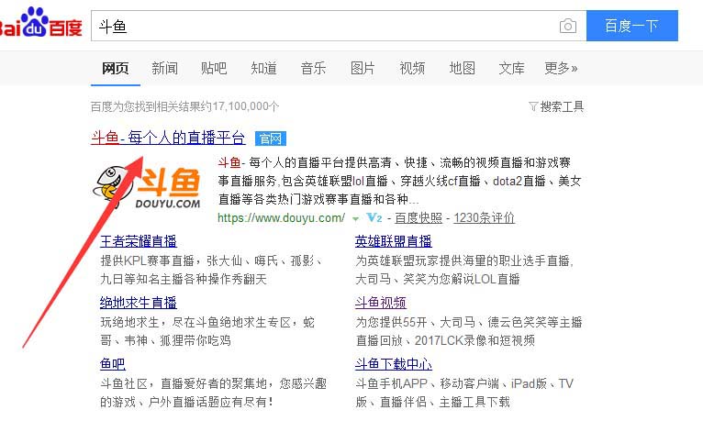Click description text starting 提供KPL赛事直播
The image size is (703, 421).
(211, 270)
